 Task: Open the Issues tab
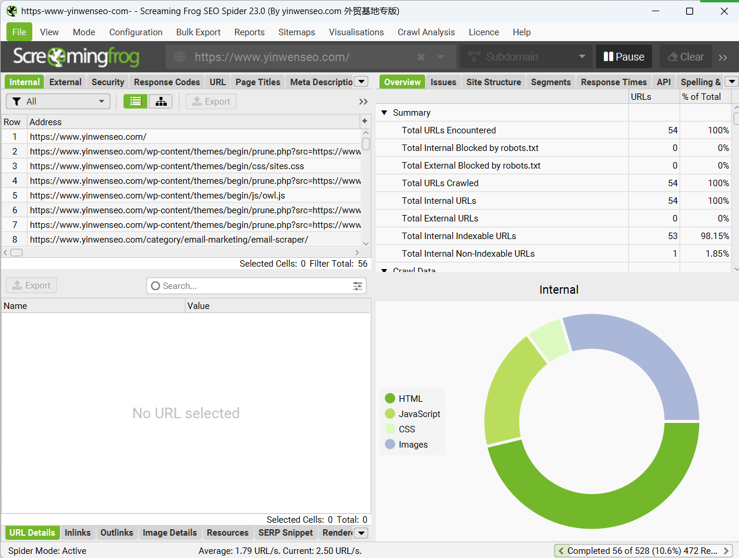point(443,82)
